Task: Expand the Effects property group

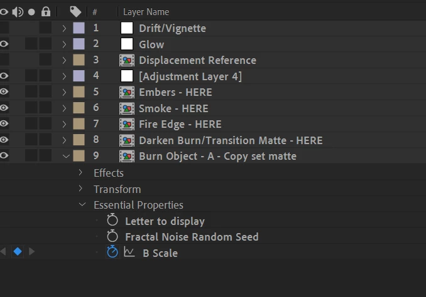Action: coord(80,172)
